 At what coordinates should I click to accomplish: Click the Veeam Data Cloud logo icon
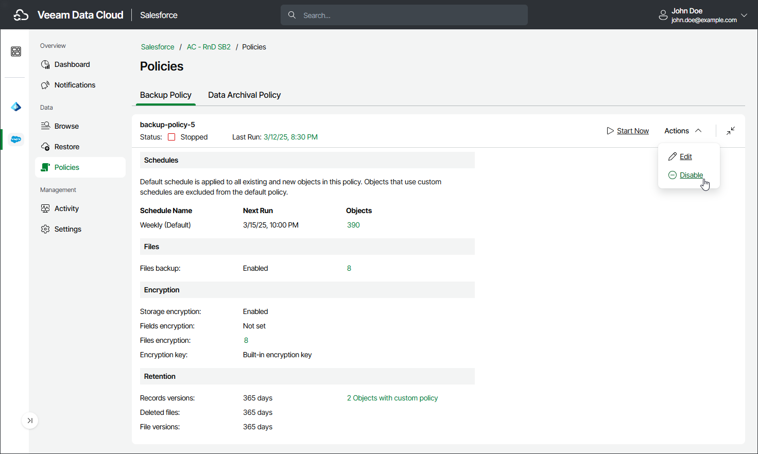click(21, 15)
